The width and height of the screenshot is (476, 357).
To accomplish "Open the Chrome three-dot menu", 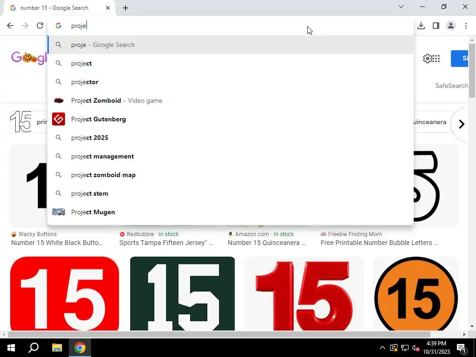I will point(466,26).
